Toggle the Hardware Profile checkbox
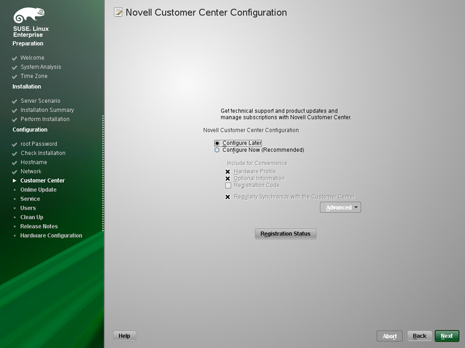 click(x=228, y=172)
